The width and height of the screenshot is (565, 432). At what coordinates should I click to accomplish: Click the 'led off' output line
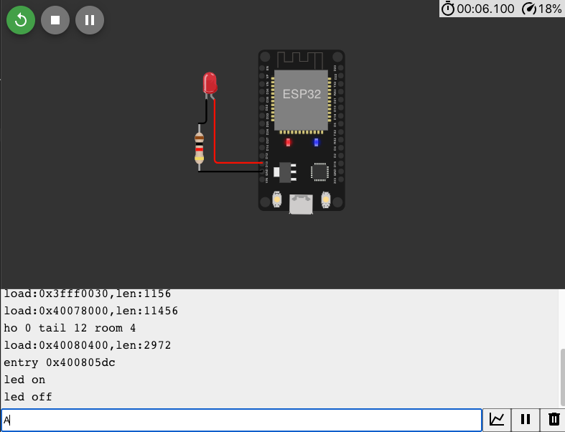coord(28,397)
